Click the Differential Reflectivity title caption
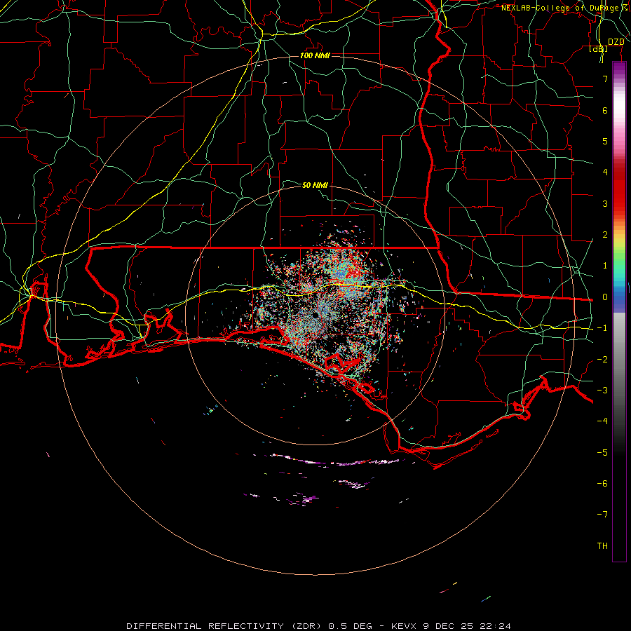 click(318, 626)
